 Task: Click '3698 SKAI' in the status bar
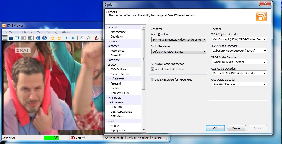pos(9,138)
